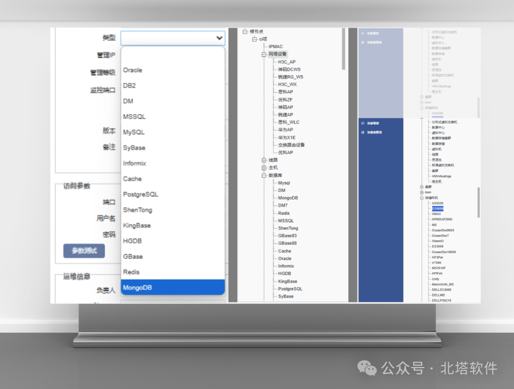
Task: Select H3C_AP under 网络设备
Action: (287, 62)
